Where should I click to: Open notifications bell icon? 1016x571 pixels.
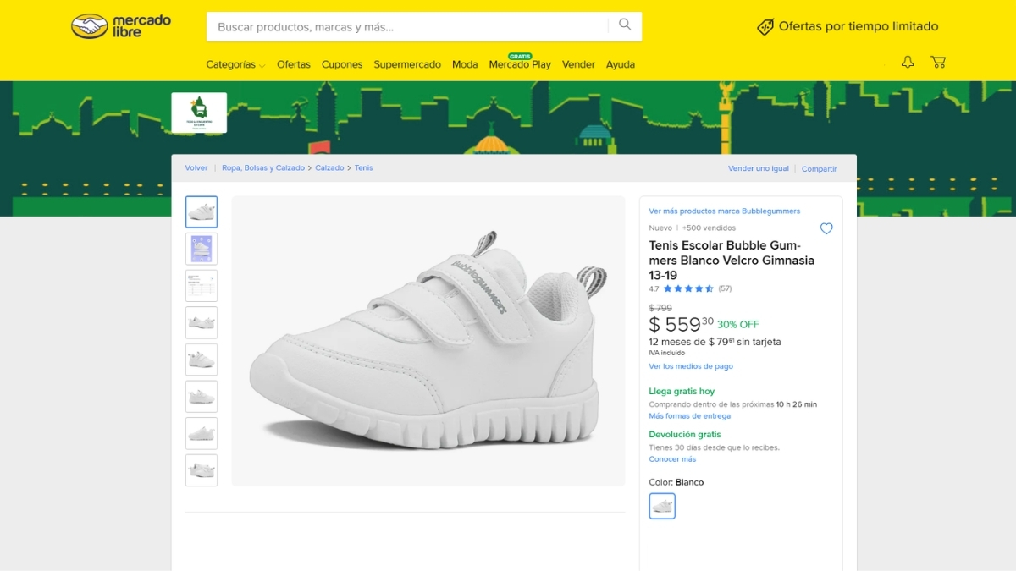[x=908, y=63]
